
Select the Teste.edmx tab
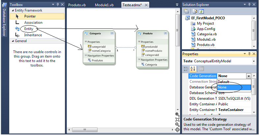click(132, 5)
